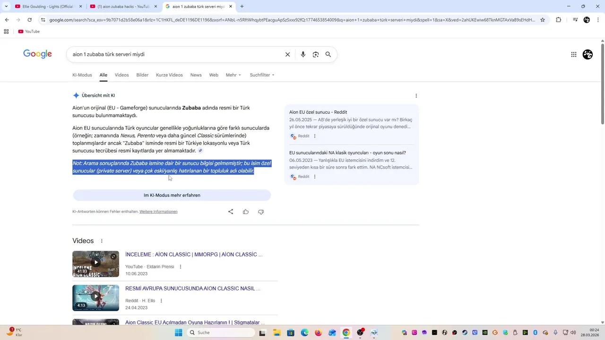
Task: Play the 41:03 İnceleme video thumbnail
Action: tap(95, 264)
